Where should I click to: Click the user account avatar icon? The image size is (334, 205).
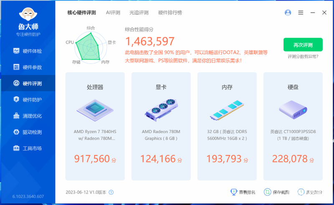pos(288,12)
